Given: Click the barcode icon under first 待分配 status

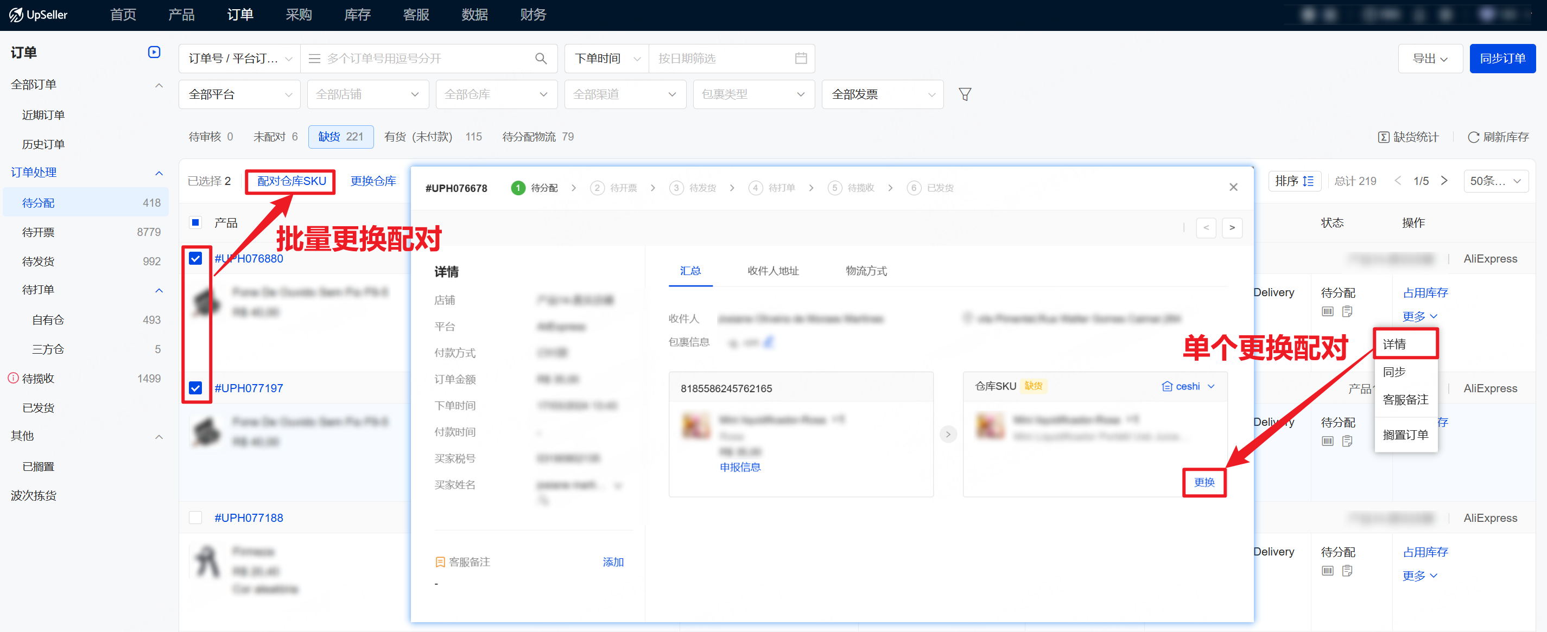Looking at the screenshot, I should (x=1327, y=311).
